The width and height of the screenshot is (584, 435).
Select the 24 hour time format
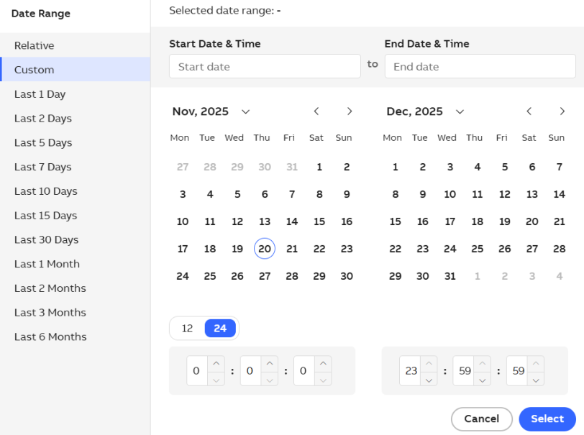pyautogui.click(x=220, y=329)
